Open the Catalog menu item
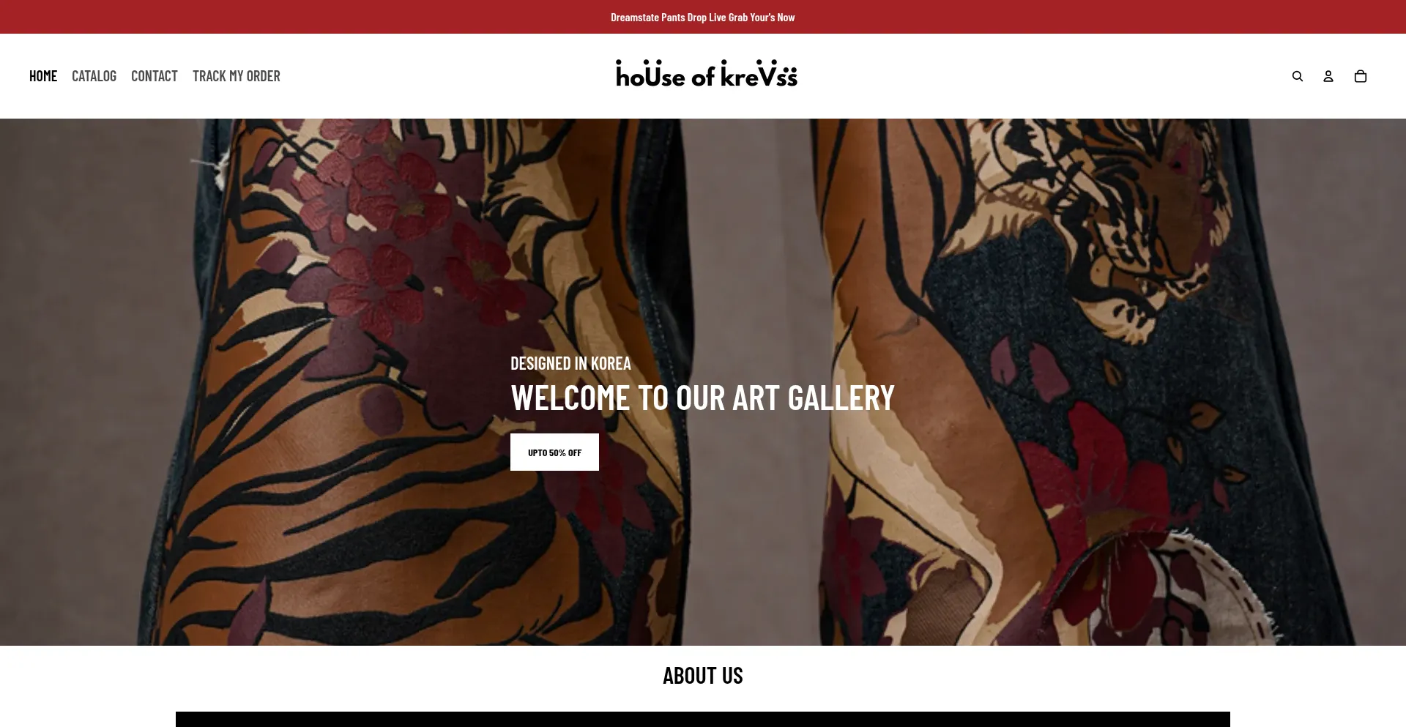Viewport: 1406px width, 727px height. (94, 76)
